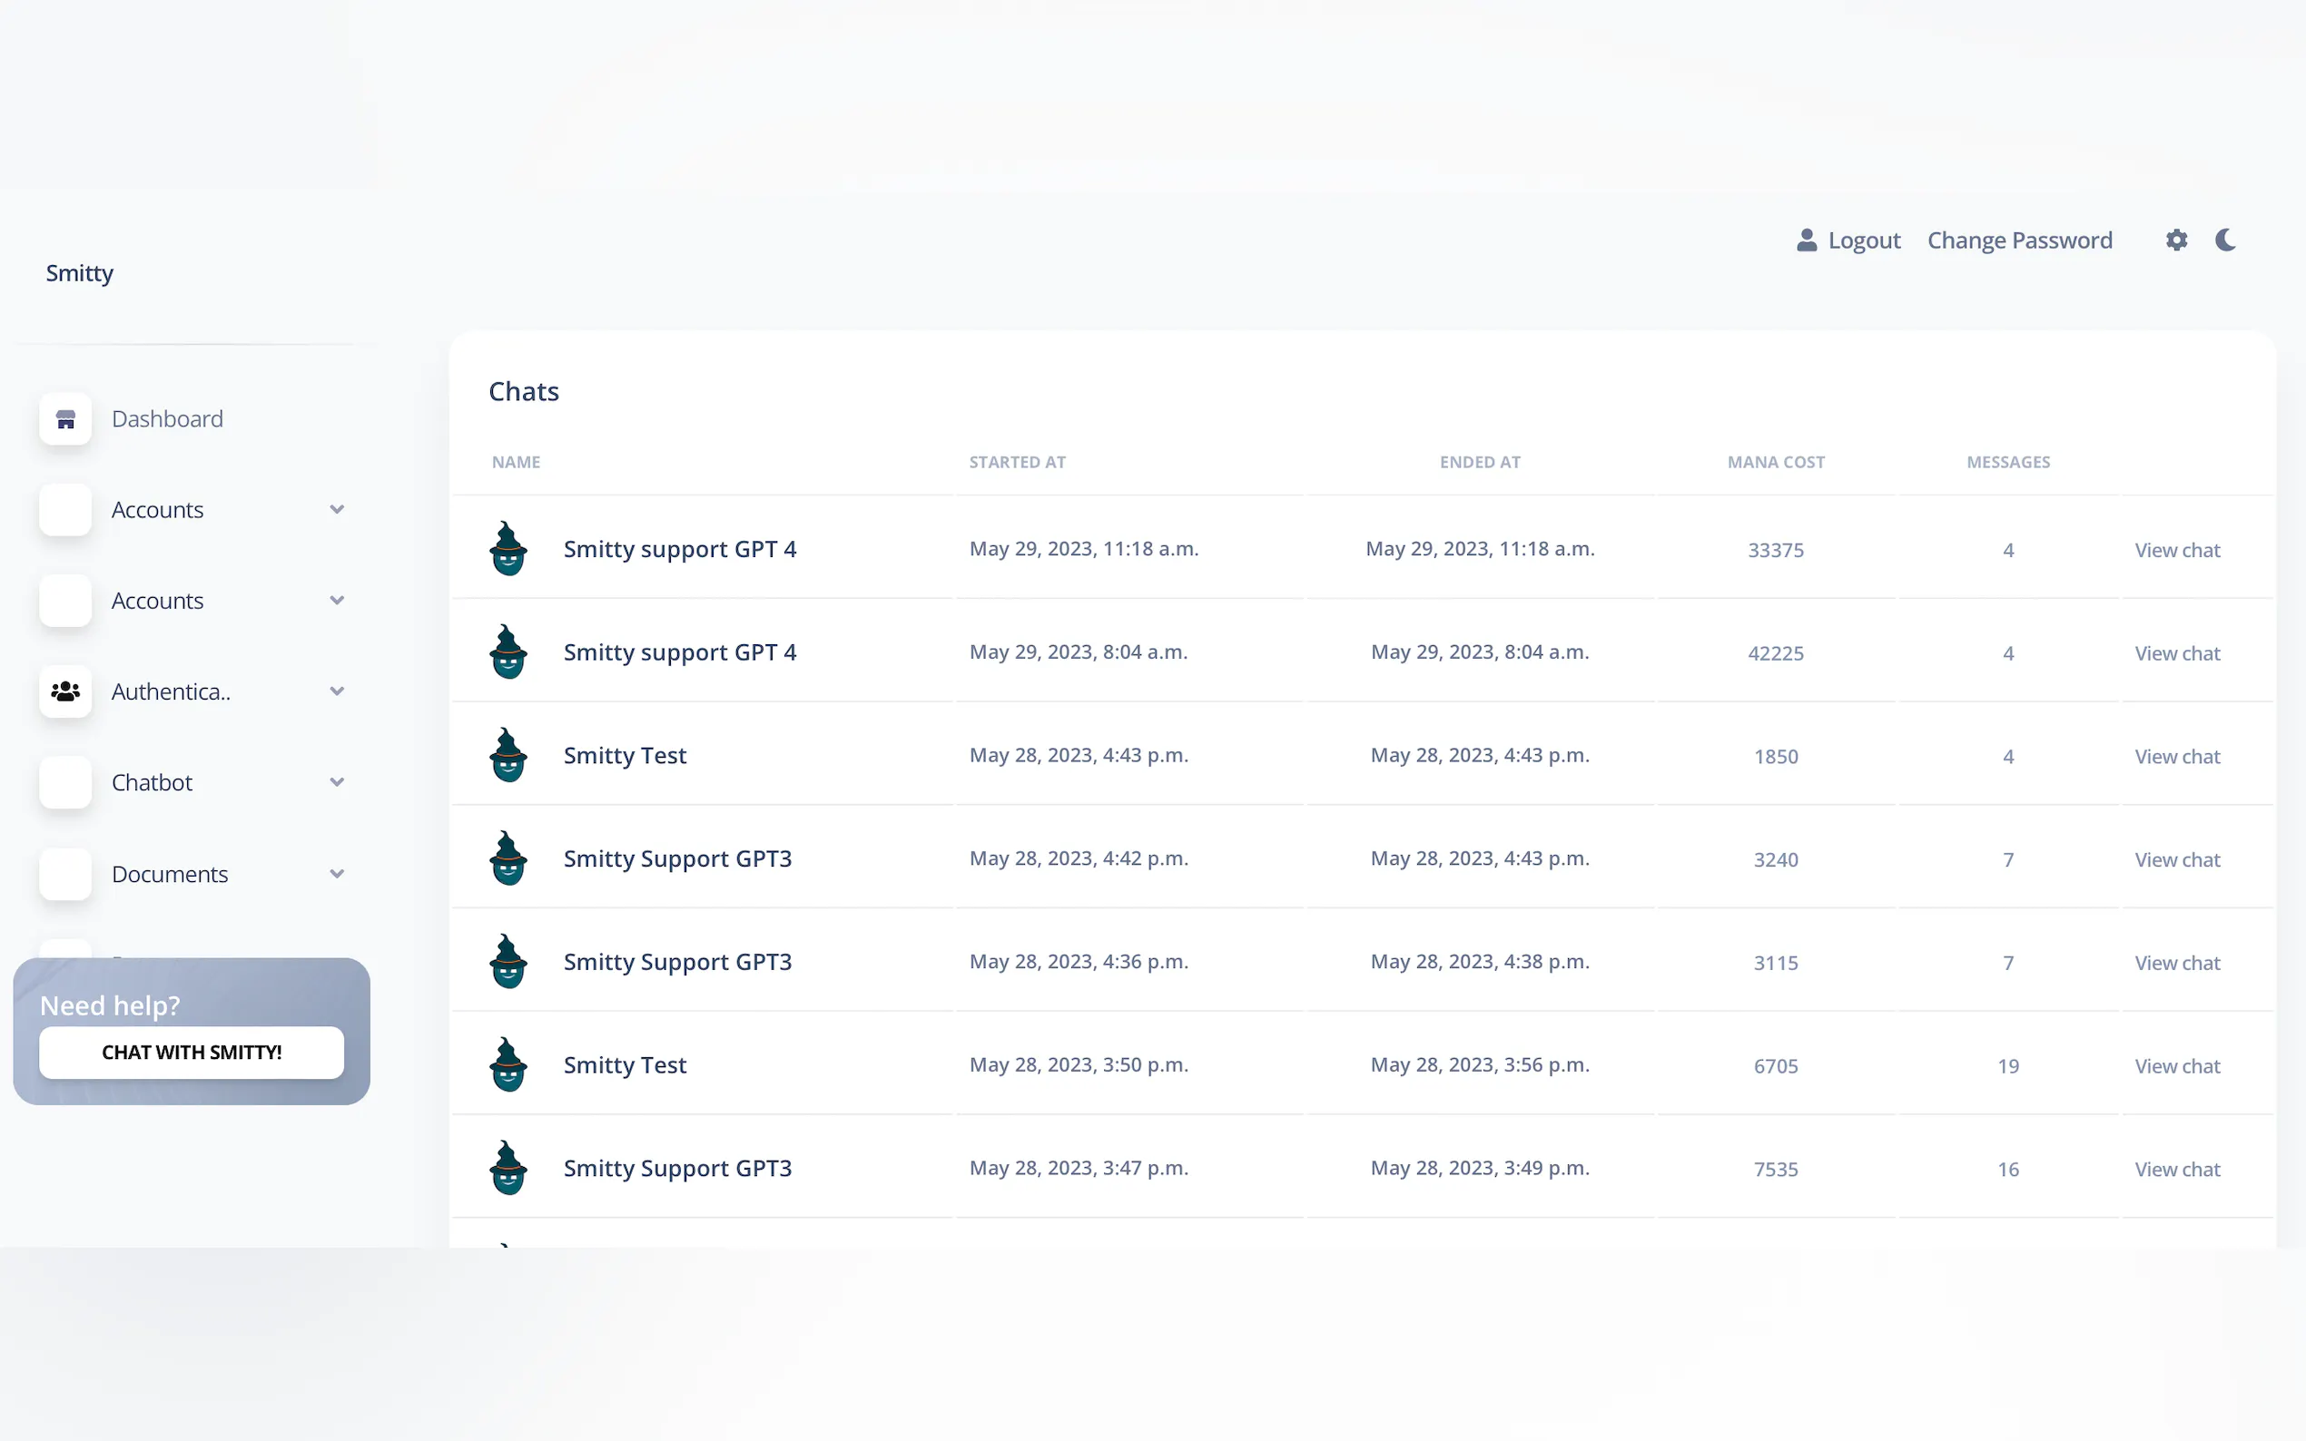
Task: Toggle dark mode with the moon icon
Action: click(2225, 240)
